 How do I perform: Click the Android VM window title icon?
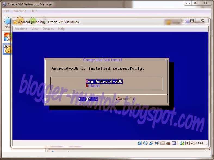coord(15,22)
